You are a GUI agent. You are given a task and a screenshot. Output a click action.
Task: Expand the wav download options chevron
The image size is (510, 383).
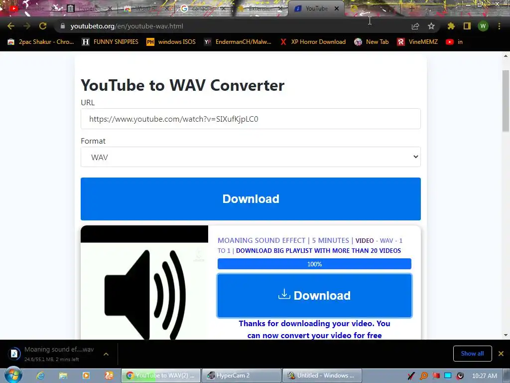pos(106,354)
